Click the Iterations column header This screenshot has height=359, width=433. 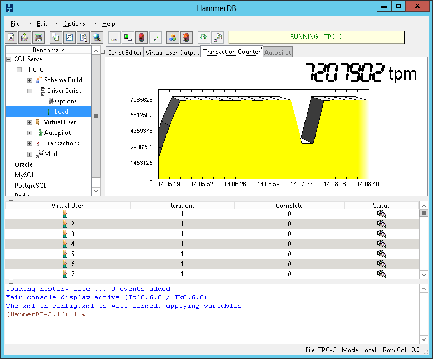pyautogui.click(x=182, y=206)
